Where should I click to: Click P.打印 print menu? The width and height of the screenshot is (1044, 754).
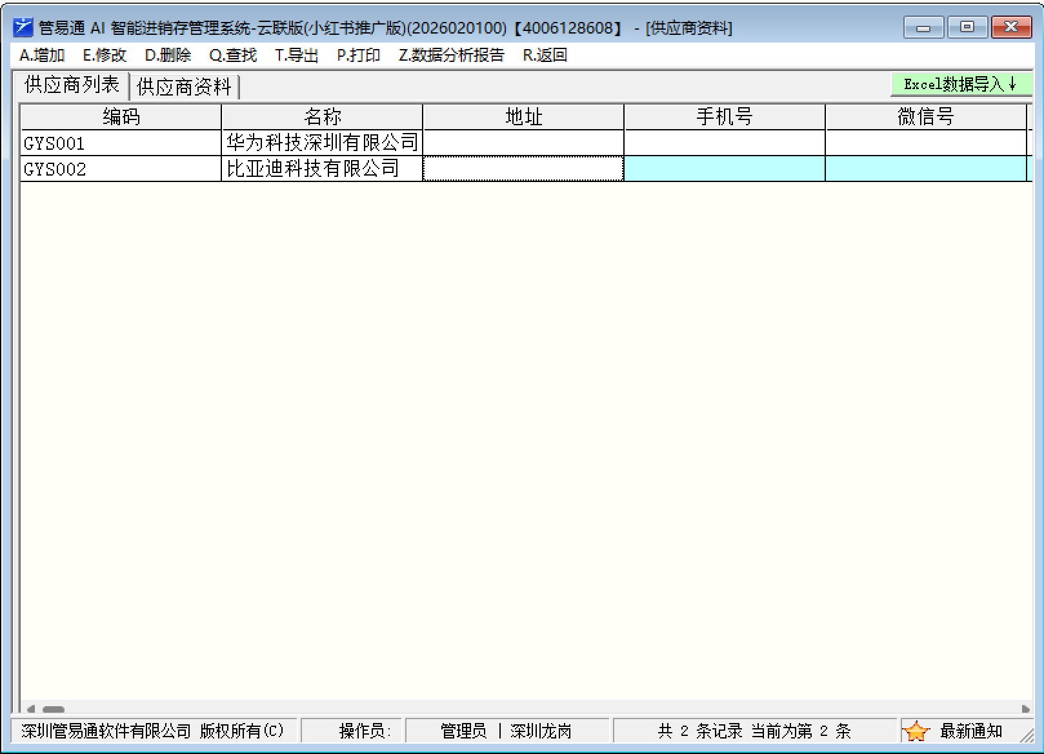(358, 56)
